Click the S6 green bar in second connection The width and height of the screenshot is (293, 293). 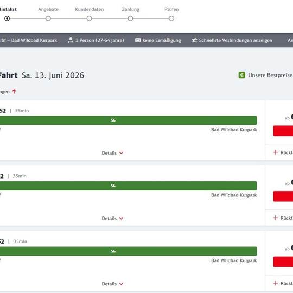(129, 186)
